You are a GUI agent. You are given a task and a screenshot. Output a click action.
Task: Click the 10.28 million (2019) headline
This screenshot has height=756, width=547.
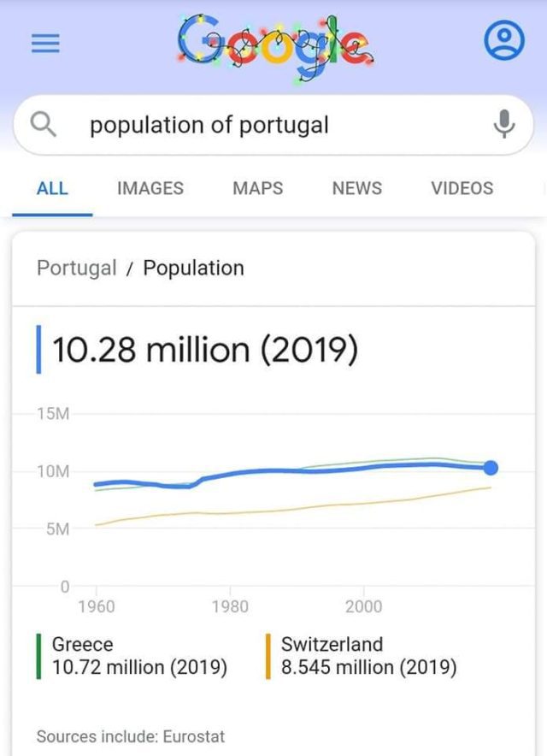point(205,350)
